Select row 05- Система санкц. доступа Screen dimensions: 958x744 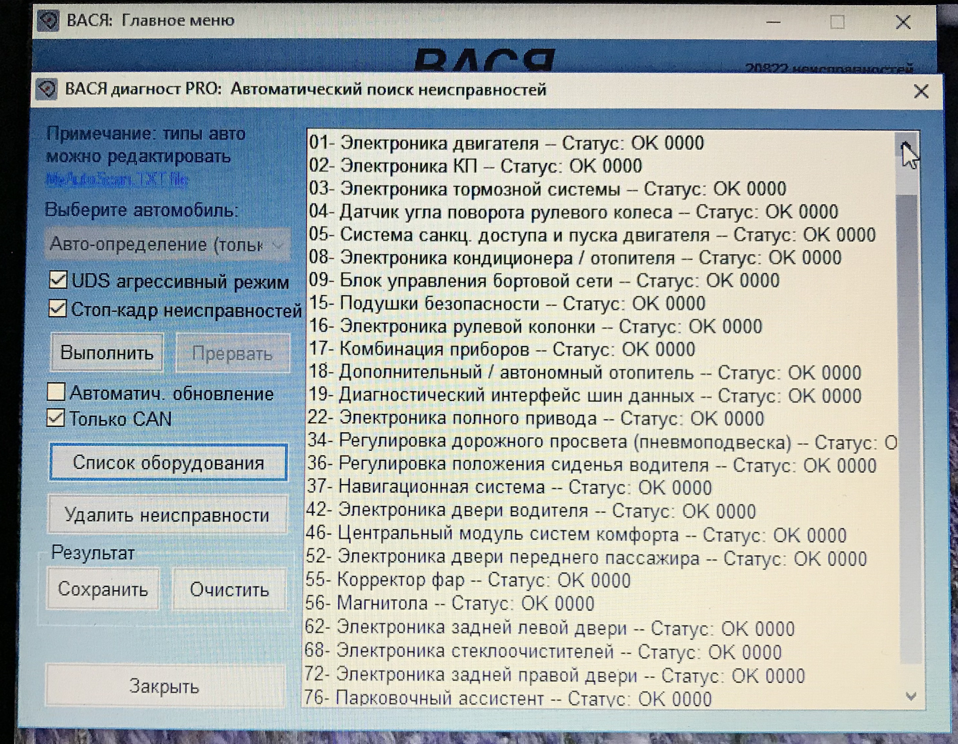[x=592, y=235]
